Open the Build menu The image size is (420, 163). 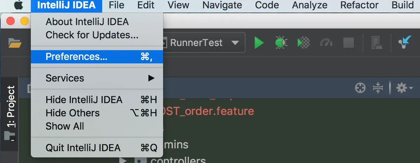[x=402, y=5]
